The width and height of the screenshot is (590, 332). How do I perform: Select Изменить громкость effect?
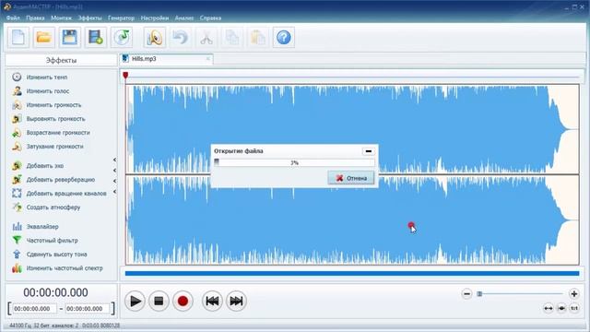tap(46, 105)
